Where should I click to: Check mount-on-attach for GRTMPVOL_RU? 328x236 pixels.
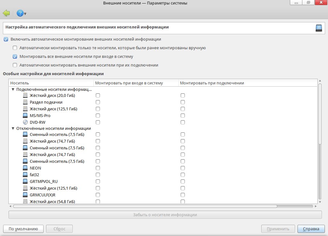pos(183,181)
